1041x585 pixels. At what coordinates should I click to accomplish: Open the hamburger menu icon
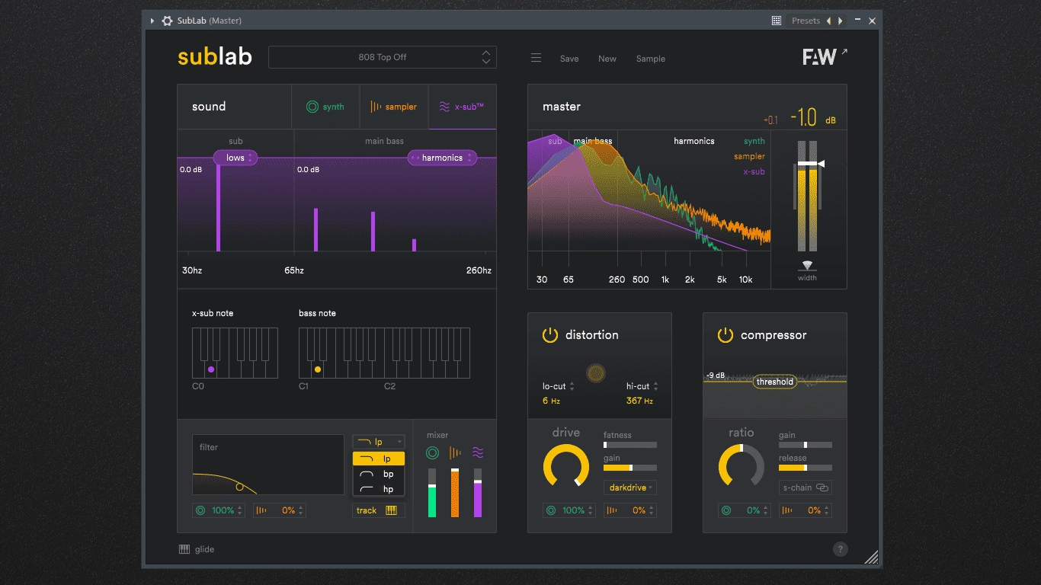(x=537, y=59)
